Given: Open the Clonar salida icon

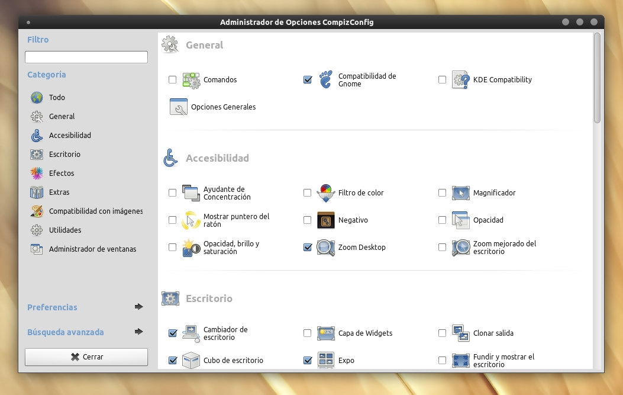Looking at the screenshot, I should coord(461,333).
